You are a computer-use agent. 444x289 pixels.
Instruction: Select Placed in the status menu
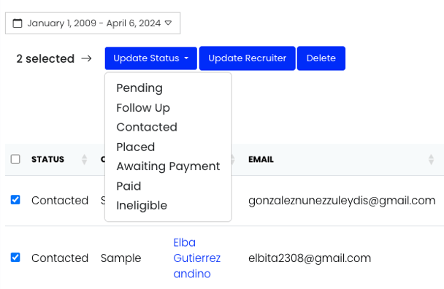coord(135,147)
